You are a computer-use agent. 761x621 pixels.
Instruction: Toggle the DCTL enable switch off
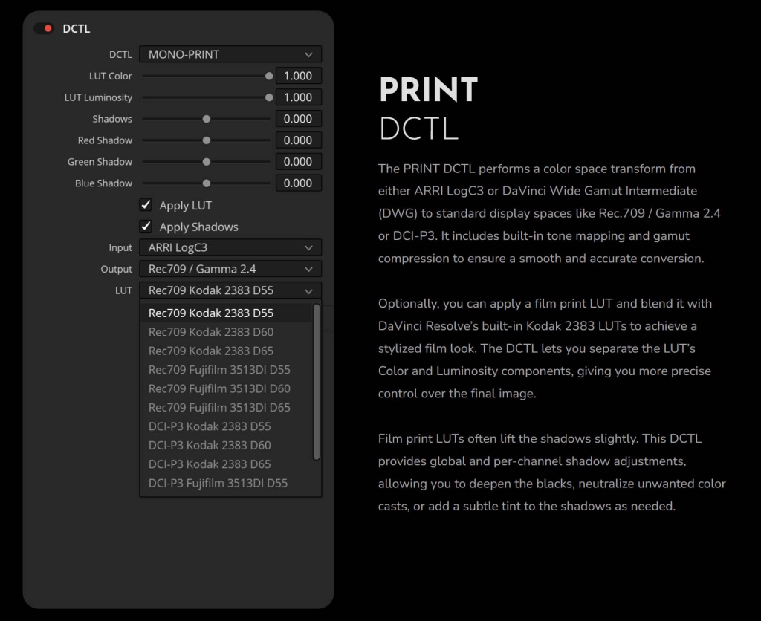tap(43, 29)
